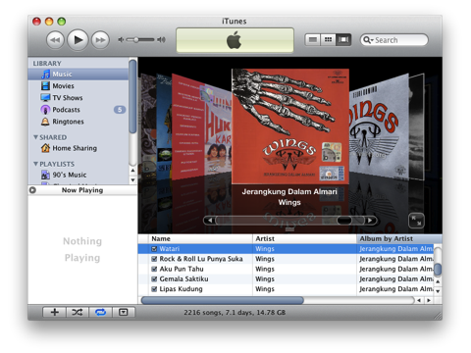The height and width of the screenshot is (353, 471).
Task: Click the horizontal scrollbar of the song list
Action: [223, 300]
